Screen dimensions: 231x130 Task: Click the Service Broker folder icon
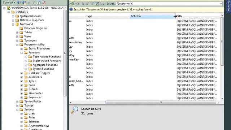[x=22, y=101]
